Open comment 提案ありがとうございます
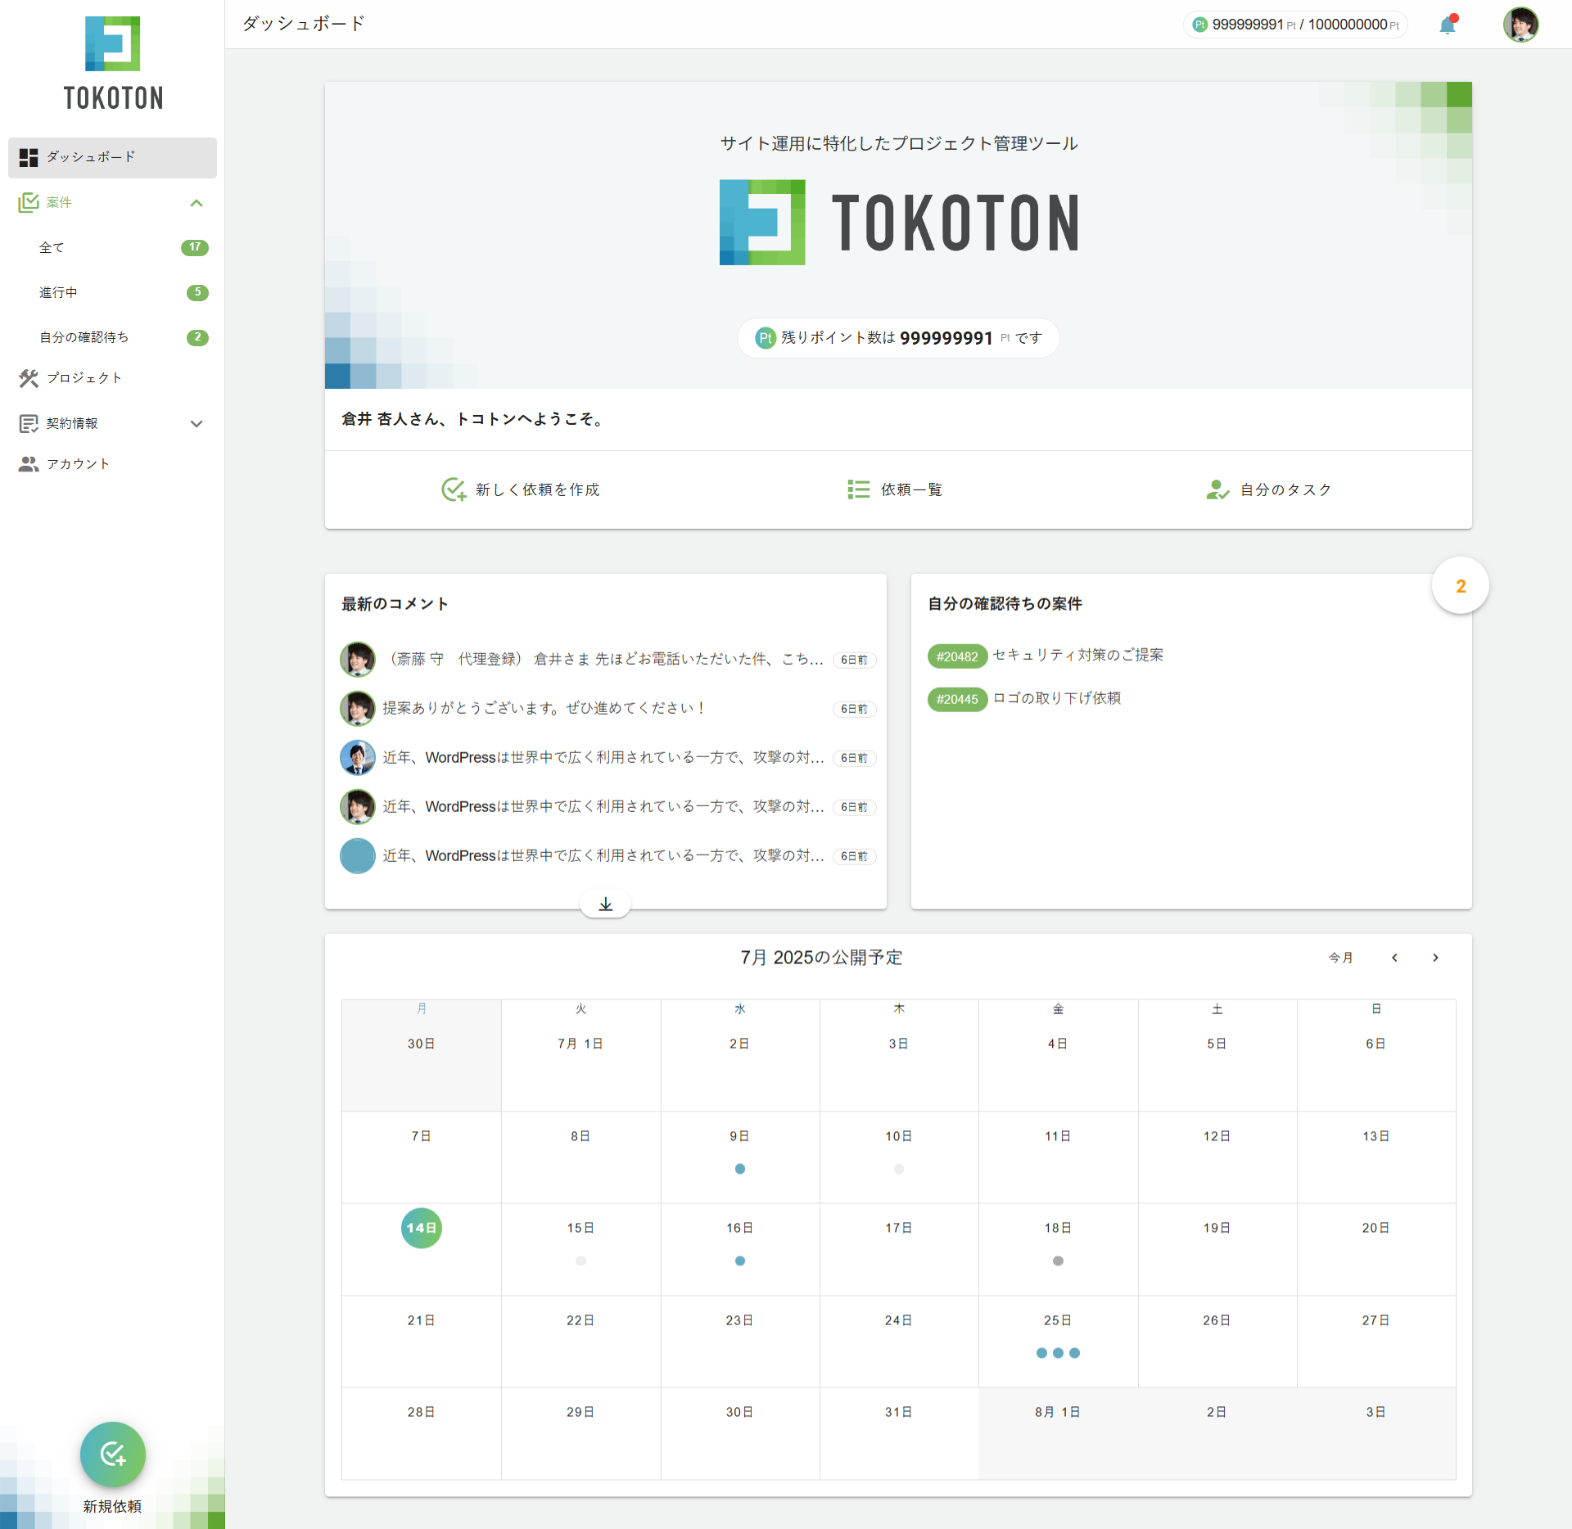 coord(544,708)
